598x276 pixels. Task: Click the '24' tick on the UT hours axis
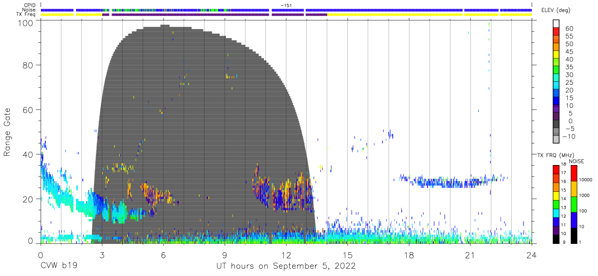(x=532, y=255)
